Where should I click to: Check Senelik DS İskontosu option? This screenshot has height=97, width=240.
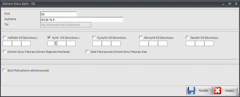[187, 37]
